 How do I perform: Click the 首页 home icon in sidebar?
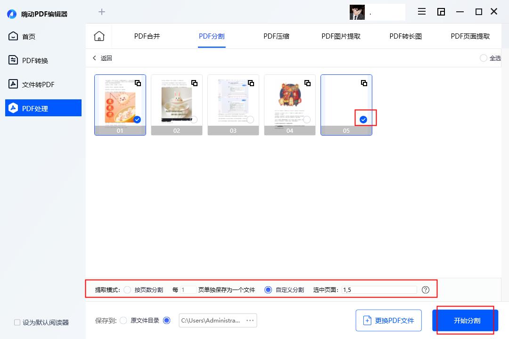(13, 36)
